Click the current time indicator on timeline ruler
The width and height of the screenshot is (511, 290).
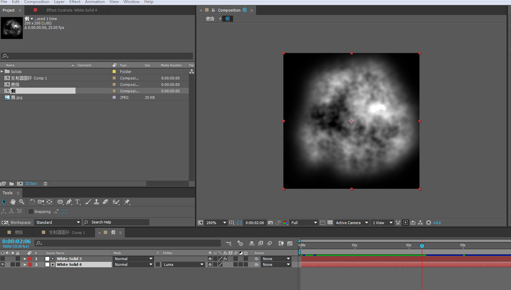click(x=422, y=246)
